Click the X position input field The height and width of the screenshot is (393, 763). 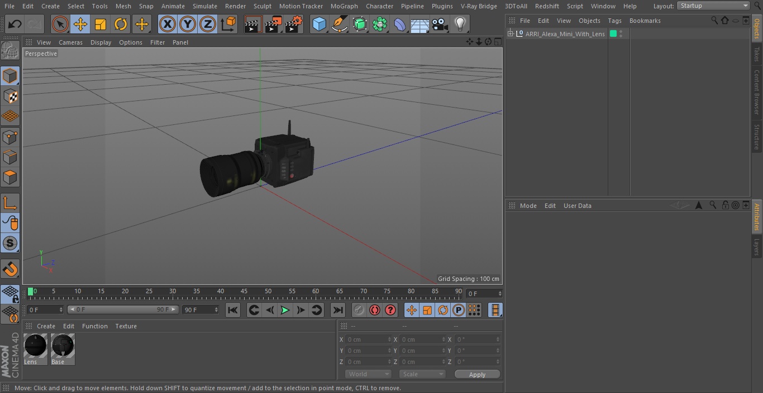click(x=369, y=339)
